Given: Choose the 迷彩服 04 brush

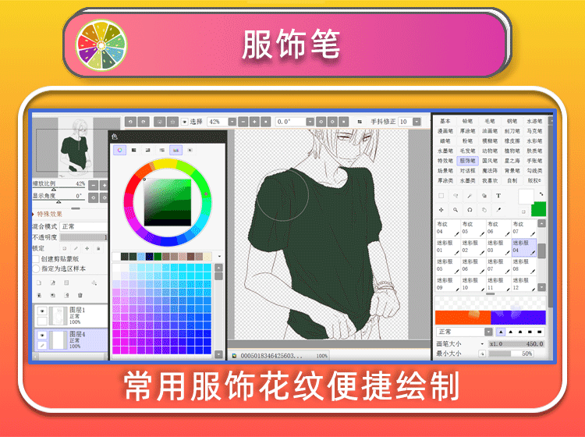Looking at the screenshot, I should coord(524,247).
